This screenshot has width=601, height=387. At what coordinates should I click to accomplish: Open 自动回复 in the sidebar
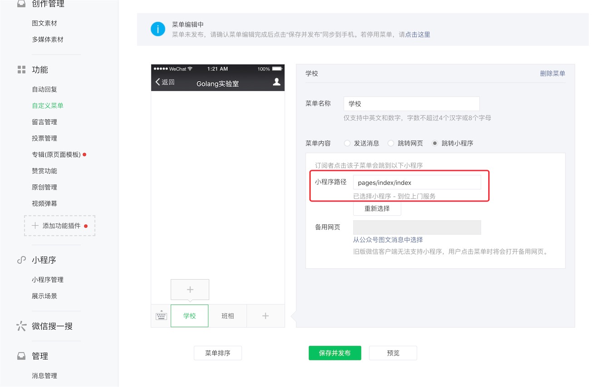pos(44,89)
